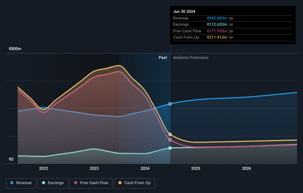Click the Earnings data point marker
The image size is (303, 193).
tap(170, 148)
